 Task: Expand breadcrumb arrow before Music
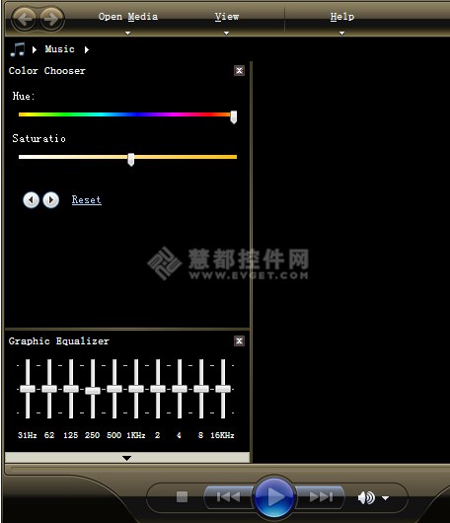[x=35, y=49]
